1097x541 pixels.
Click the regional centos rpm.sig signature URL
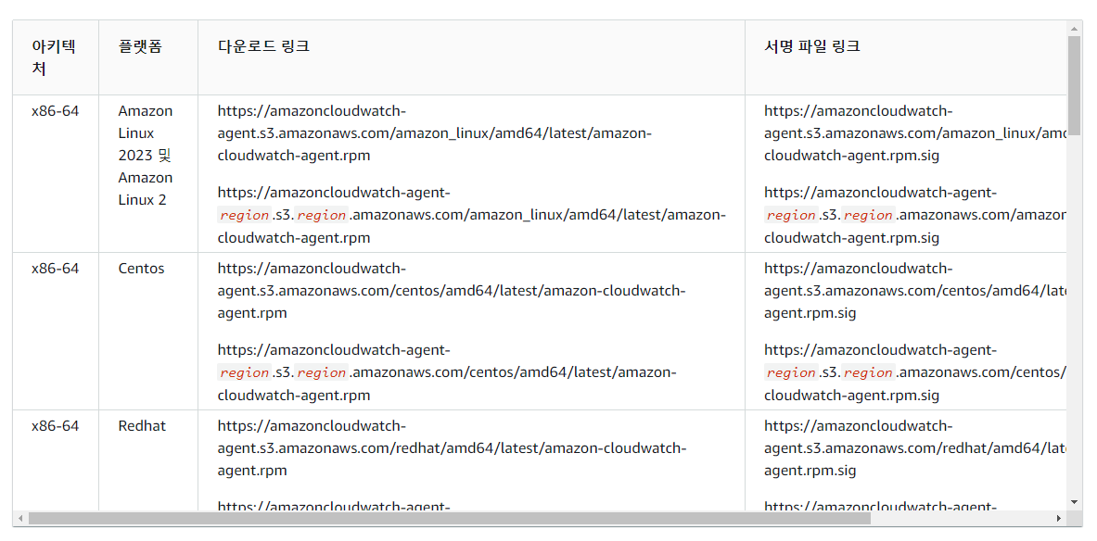[915, 372]
